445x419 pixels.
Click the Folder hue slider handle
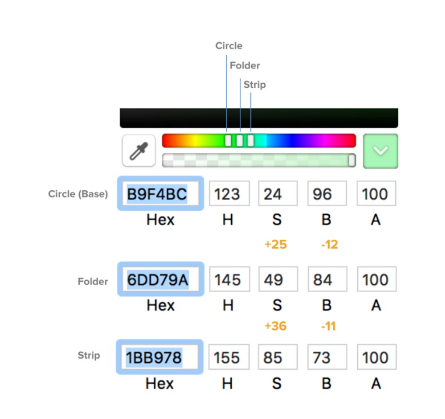[x=240, y=140]
